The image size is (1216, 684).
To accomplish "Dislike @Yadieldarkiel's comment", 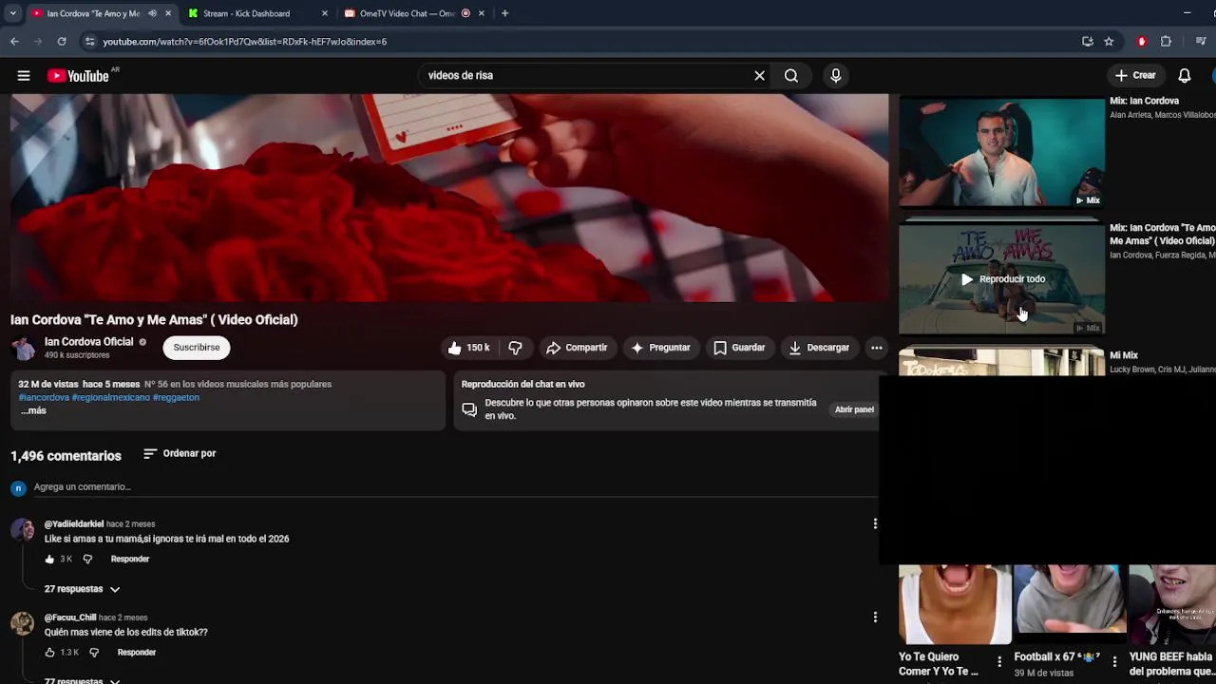I will (87, 560).
